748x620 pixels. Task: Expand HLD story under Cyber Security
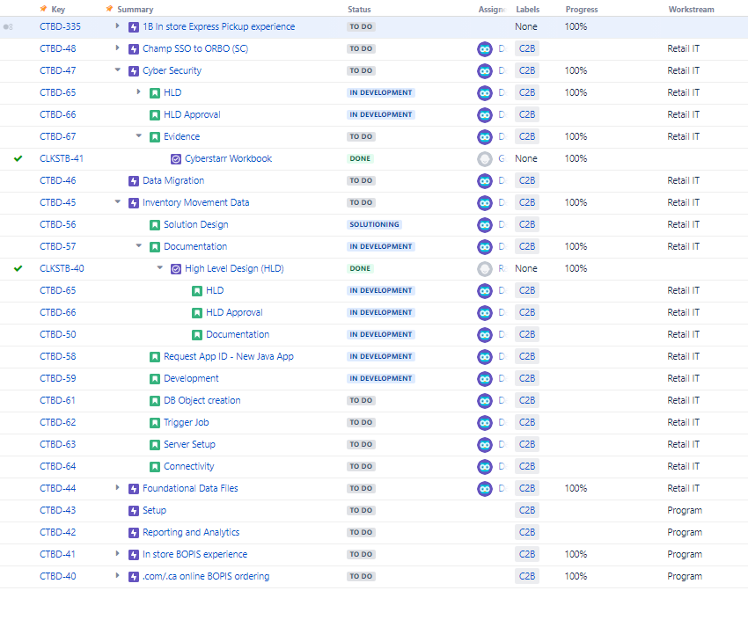[138, 91]
